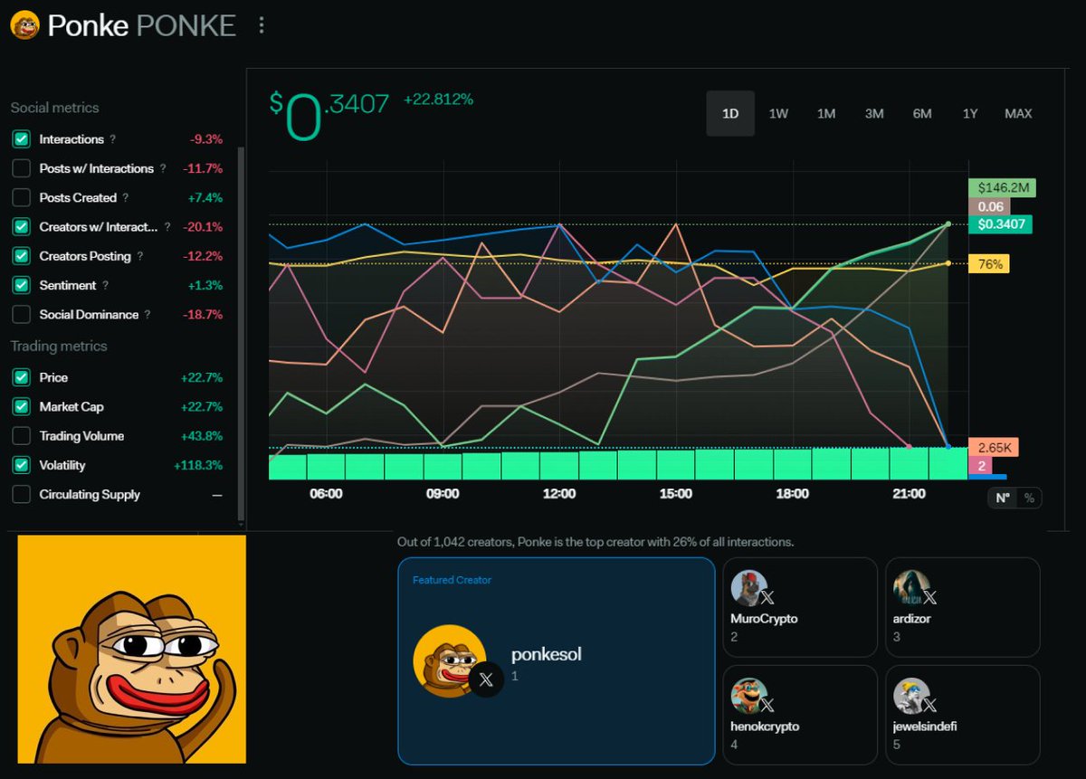Switch chart to 3M range
The image size is (1086, 779).
874,113
